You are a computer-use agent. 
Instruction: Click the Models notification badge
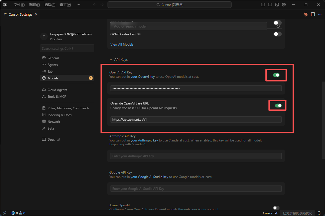tap(91, 78)
